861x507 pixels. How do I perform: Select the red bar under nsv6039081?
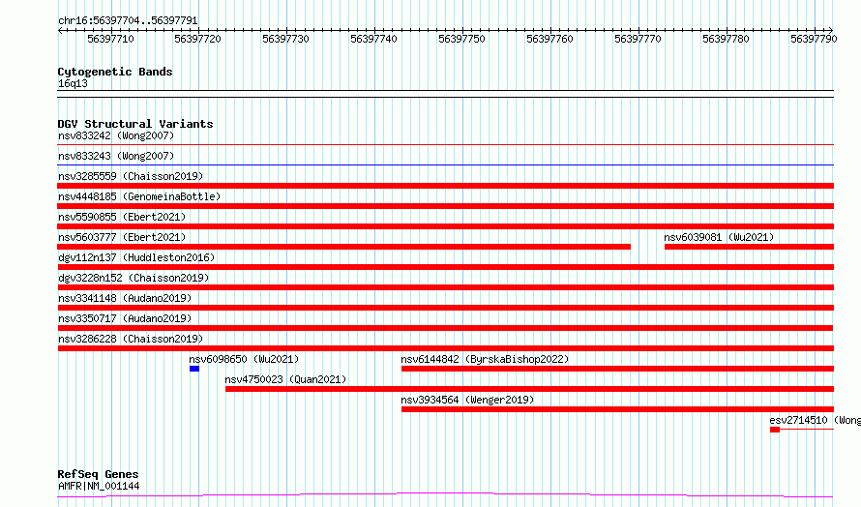click(749, 247)
